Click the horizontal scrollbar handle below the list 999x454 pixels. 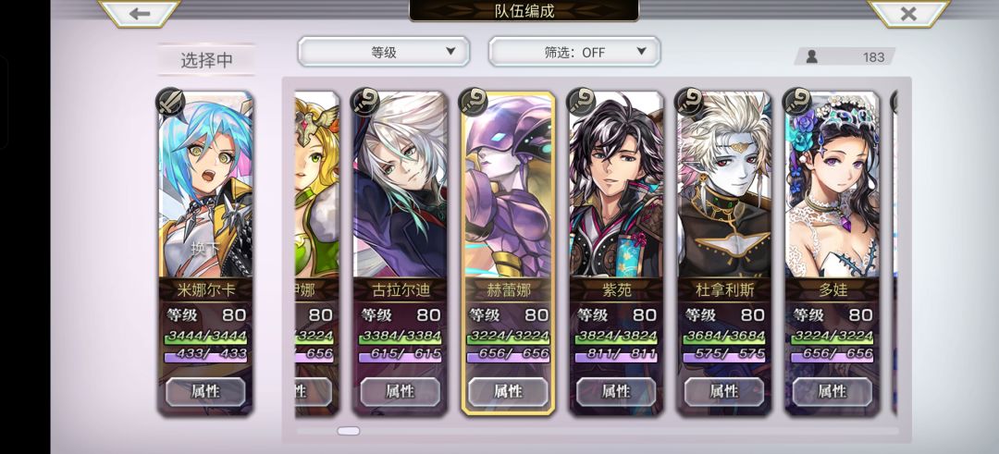coord(349,431)
